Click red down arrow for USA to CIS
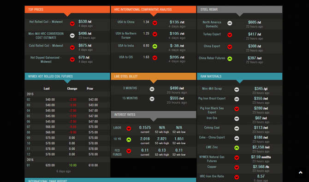 click(155, 58)
